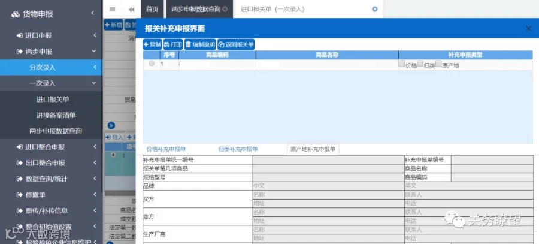Select the radio button for row 1
The height and width of the screenshot is (244, 539).
[x=152, y=64]
